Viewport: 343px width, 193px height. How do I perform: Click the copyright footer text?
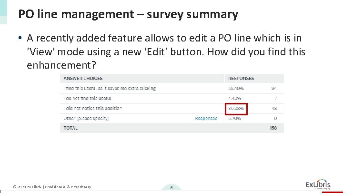[52, 187]
